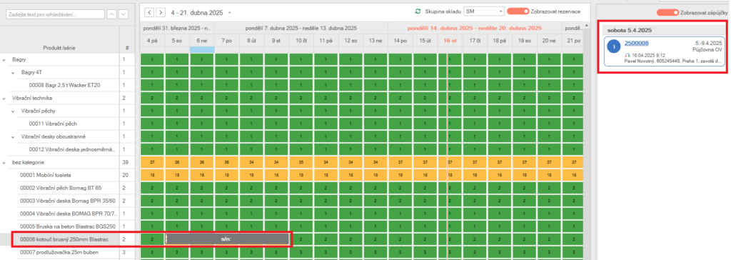Collapse the bez kategorie group
731x260 pixels.
point(4,162)
